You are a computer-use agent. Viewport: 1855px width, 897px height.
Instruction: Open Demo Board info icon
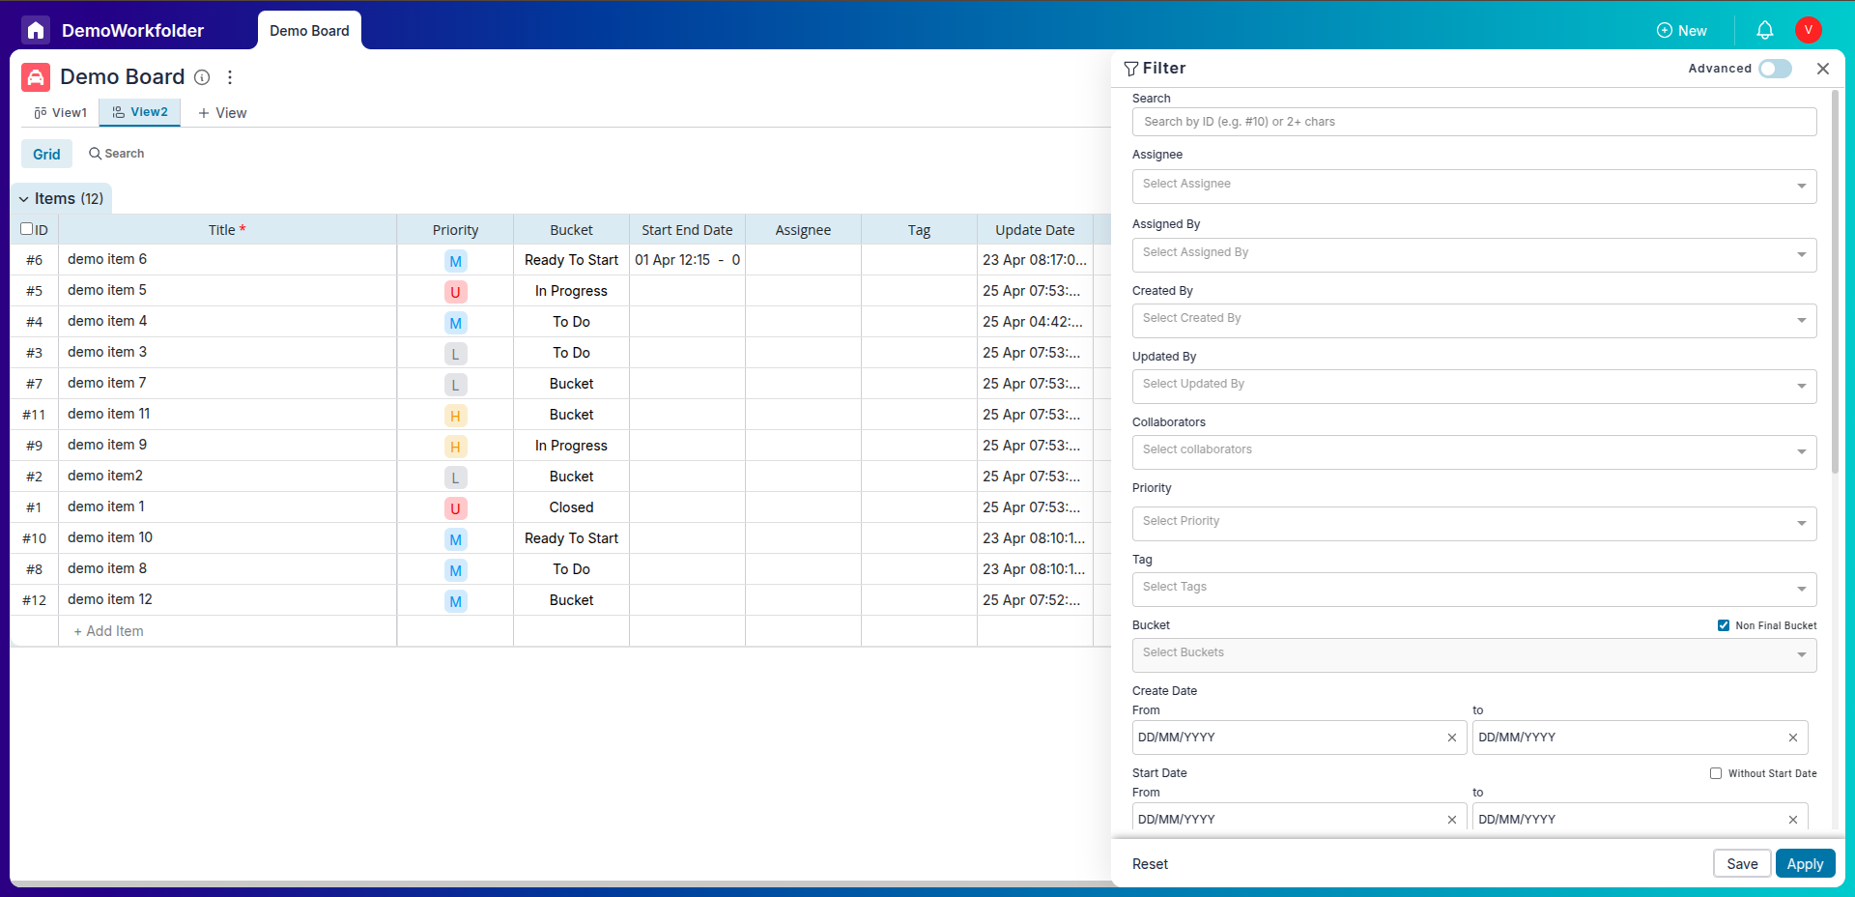202,77
